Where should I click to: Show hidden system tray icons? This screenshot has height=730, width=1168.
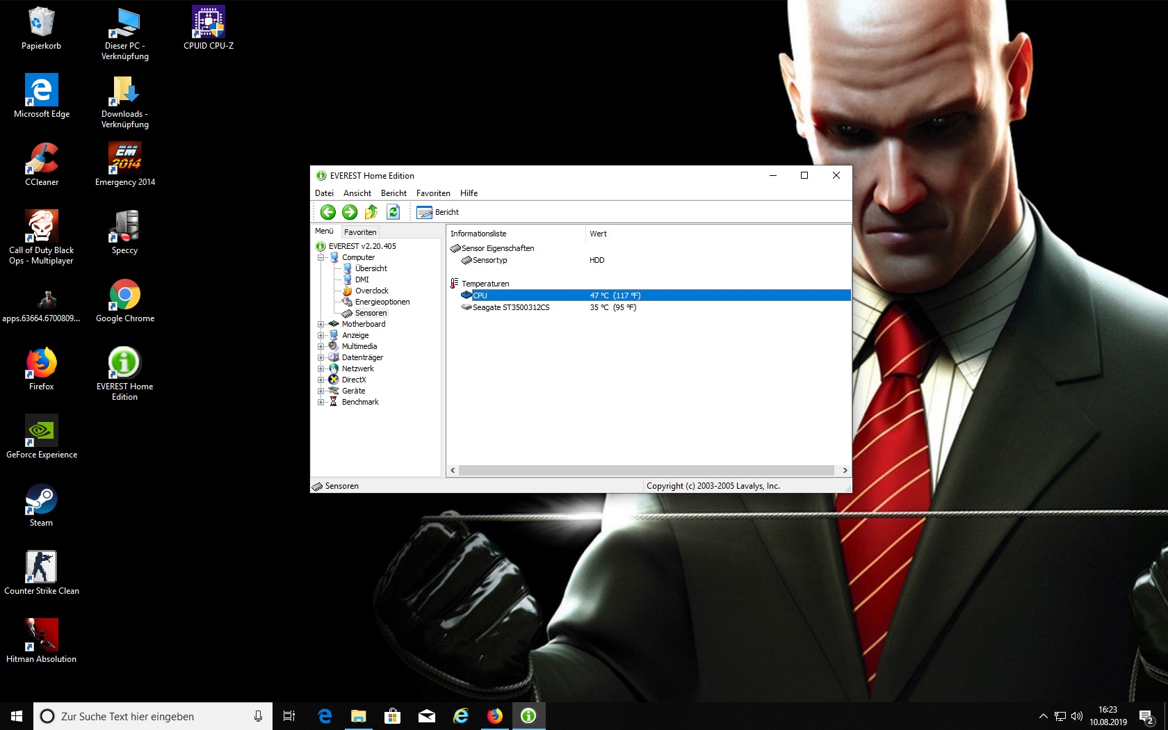point(1043,716)
